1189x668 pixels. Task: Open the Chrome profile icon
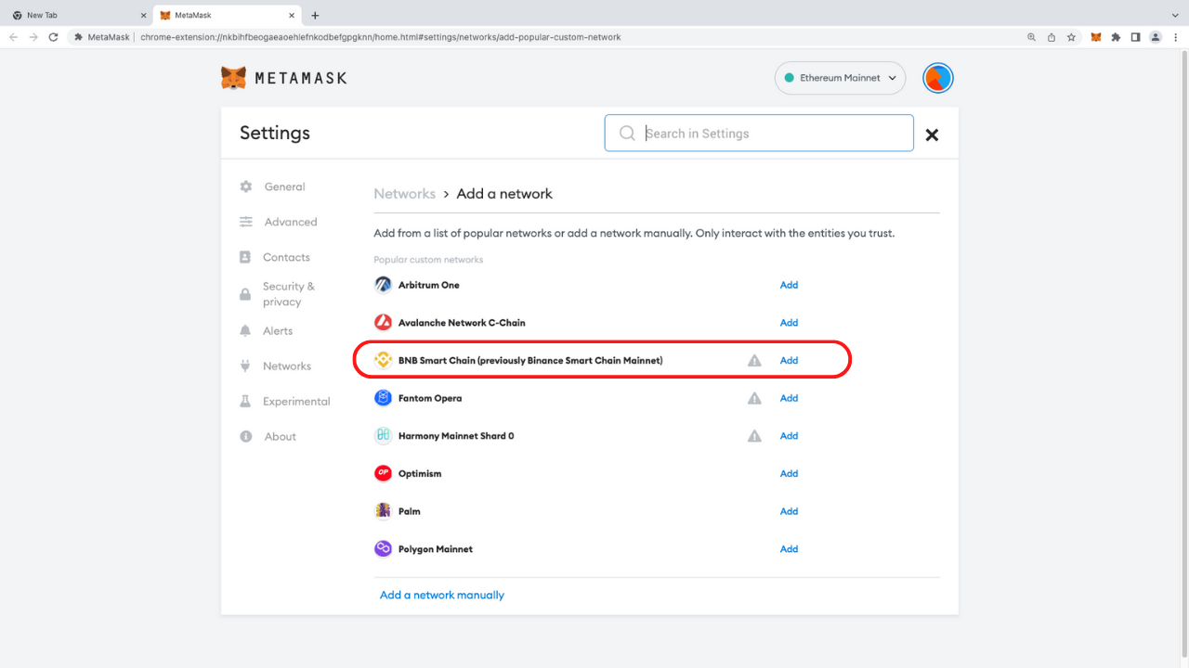[1156, 37]
